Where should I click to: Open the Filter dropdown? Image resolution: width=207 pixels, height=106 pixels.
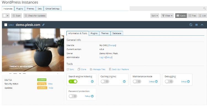(x=167, y=15)
